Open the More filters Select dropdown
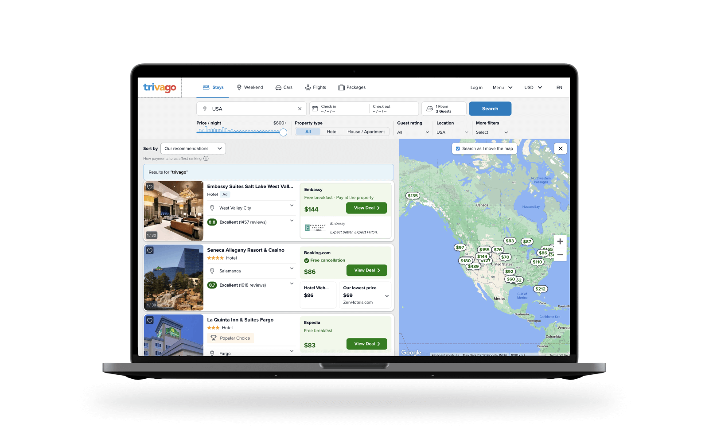This screenshot has width=709, height=443. pos(492,132)
